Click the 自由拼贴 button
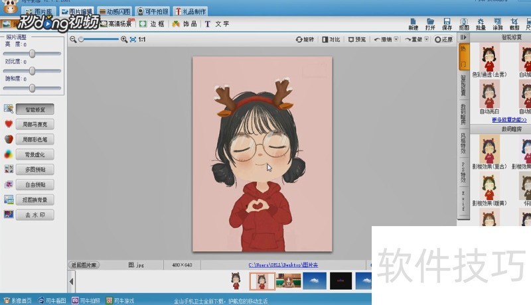Viewport: 531px width, 305px height. 35,184
